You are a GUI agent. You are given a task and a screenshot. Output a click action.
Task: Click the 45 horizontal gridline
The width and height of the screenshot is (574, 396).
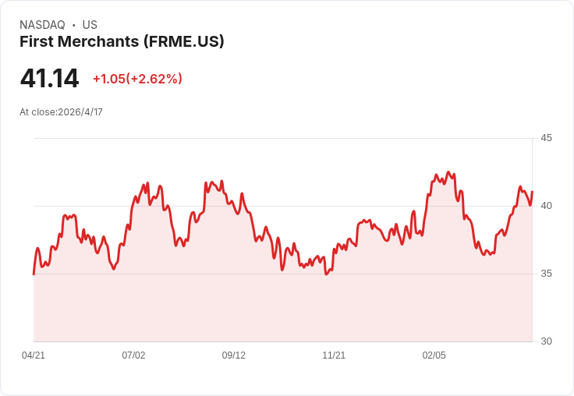coord(282,138)
